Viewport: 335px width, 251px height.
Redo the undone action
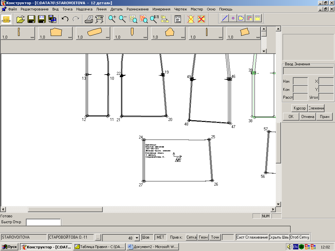[76, 19]
